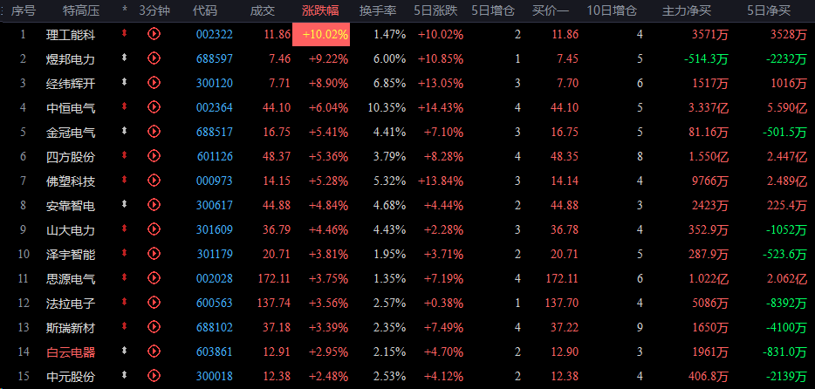Select the stock name 法拉电子

coord(70,304)
